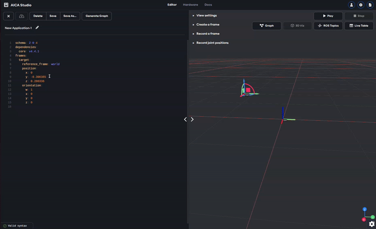Click the red X axis gizmo handle
Viewport: 376px width, 229px height.
coord(364,220)
